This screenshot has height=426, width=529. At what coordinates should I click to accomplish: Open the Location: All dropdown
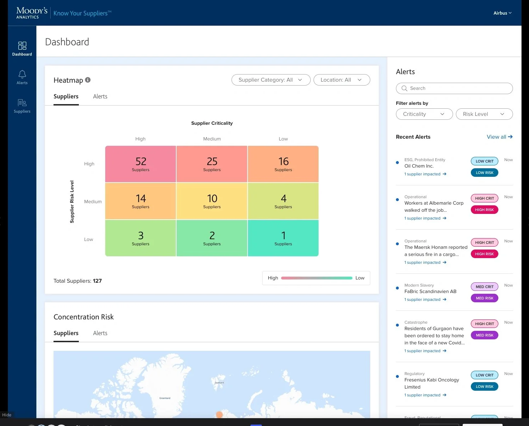click(342, 80)
